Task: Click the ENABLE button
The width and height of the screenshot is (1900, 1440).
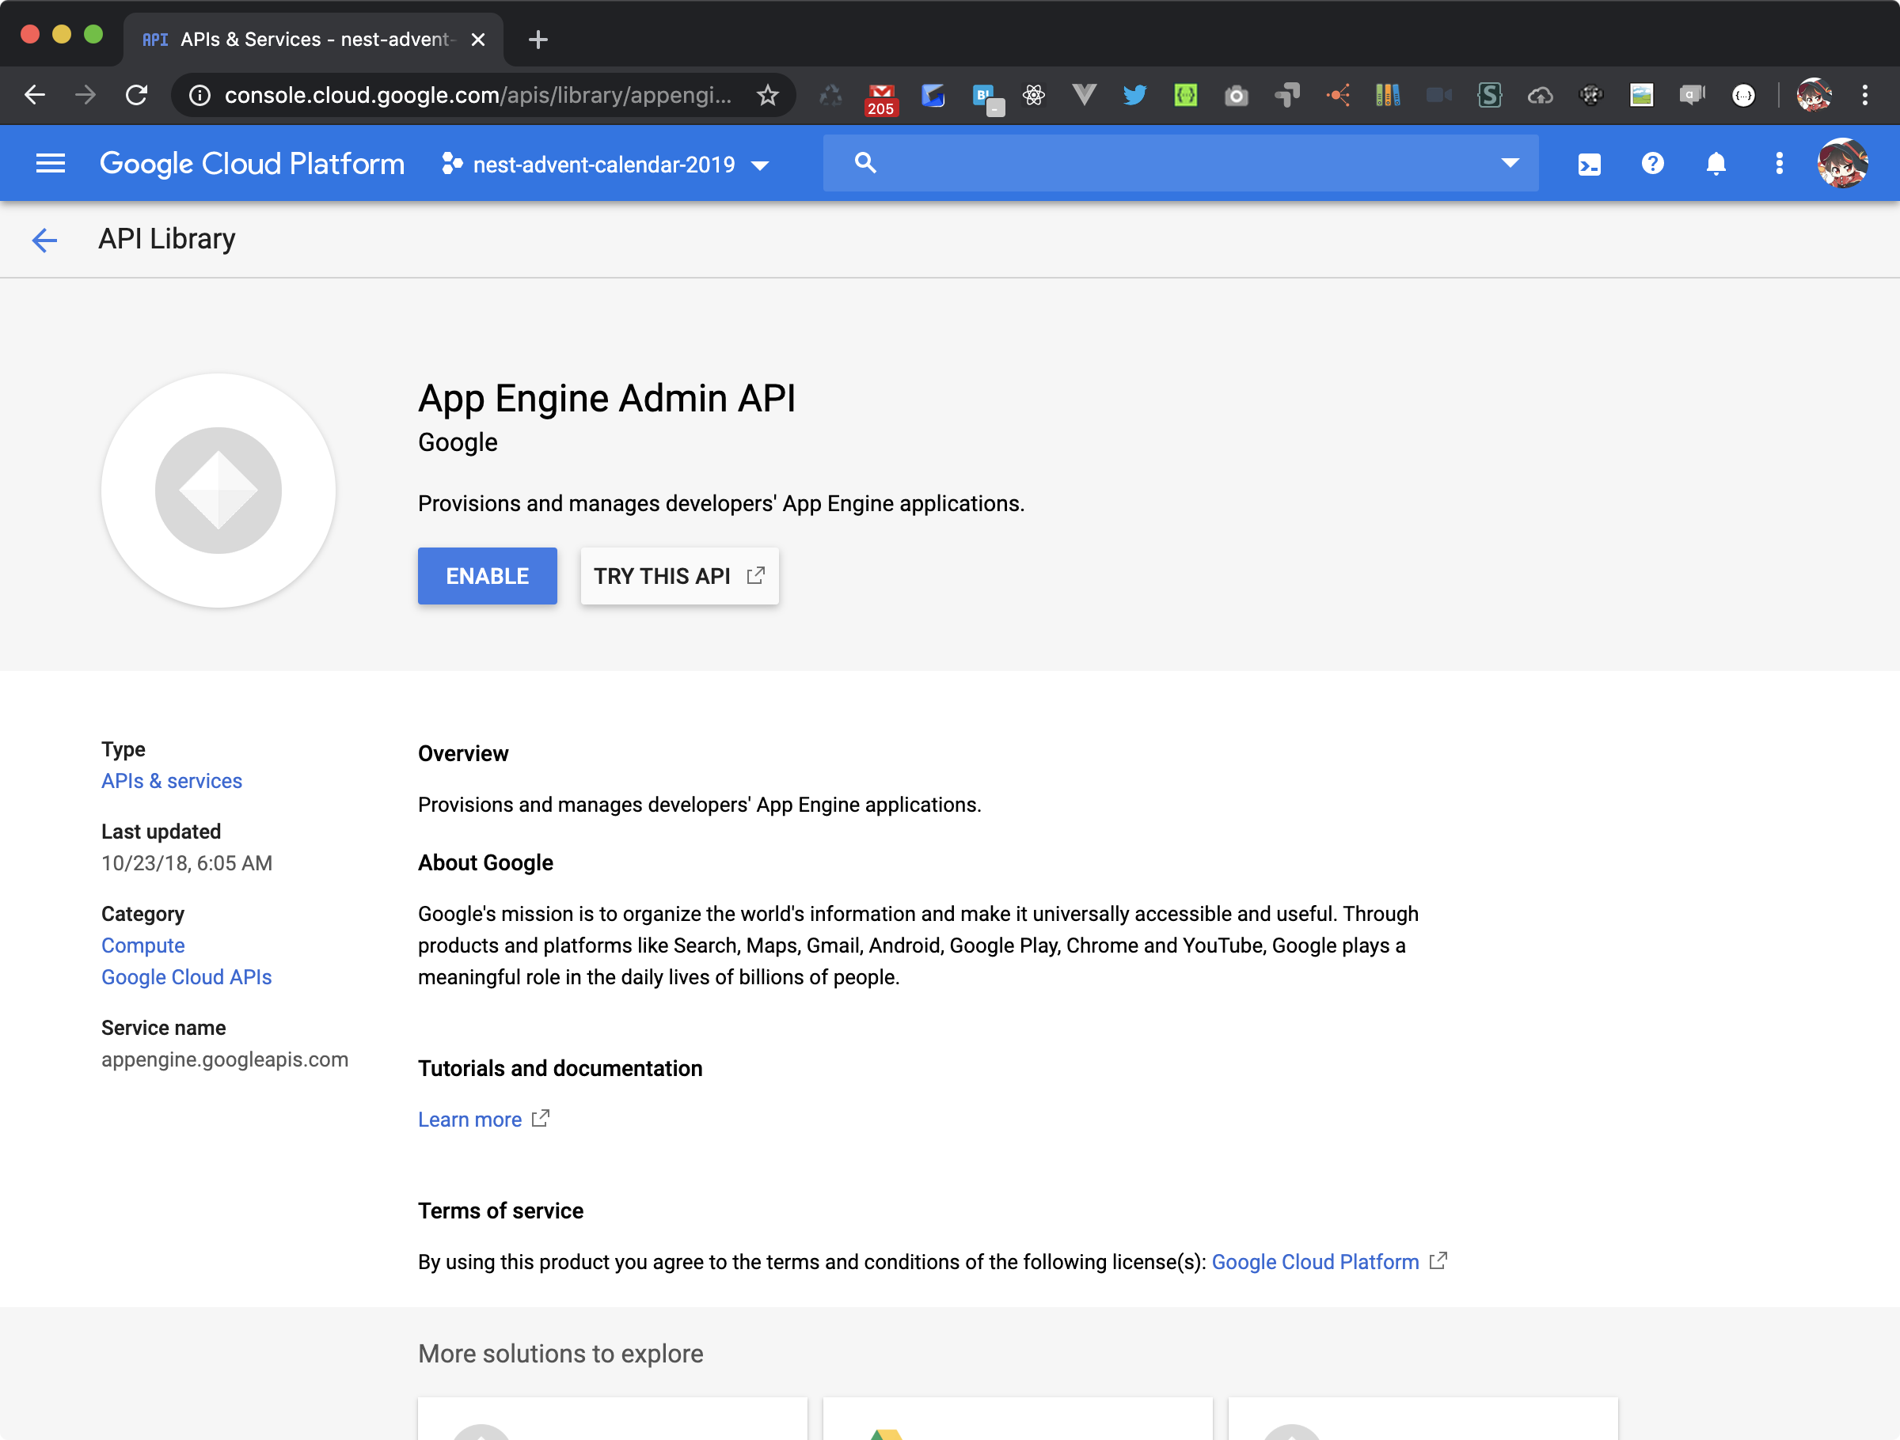Action: [487, 575]
